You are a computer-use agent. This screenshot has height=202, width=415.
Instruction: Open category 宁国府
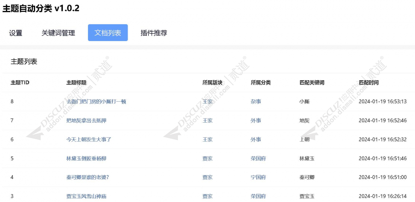click(x=258, y=177)
